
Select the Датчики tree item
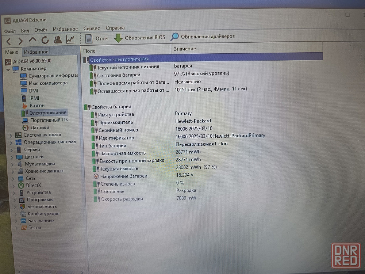pos(36,128)
